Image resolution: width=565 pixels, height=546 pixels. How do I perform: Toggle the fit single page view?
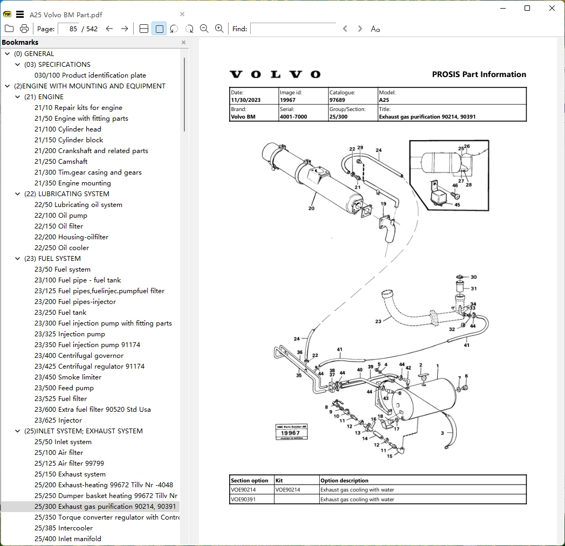159,29
